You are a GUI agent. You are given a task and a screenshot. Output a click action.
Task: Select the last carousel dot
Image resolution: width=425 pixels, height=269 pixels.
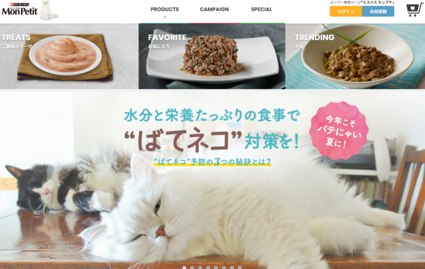[x=240, y=267]
